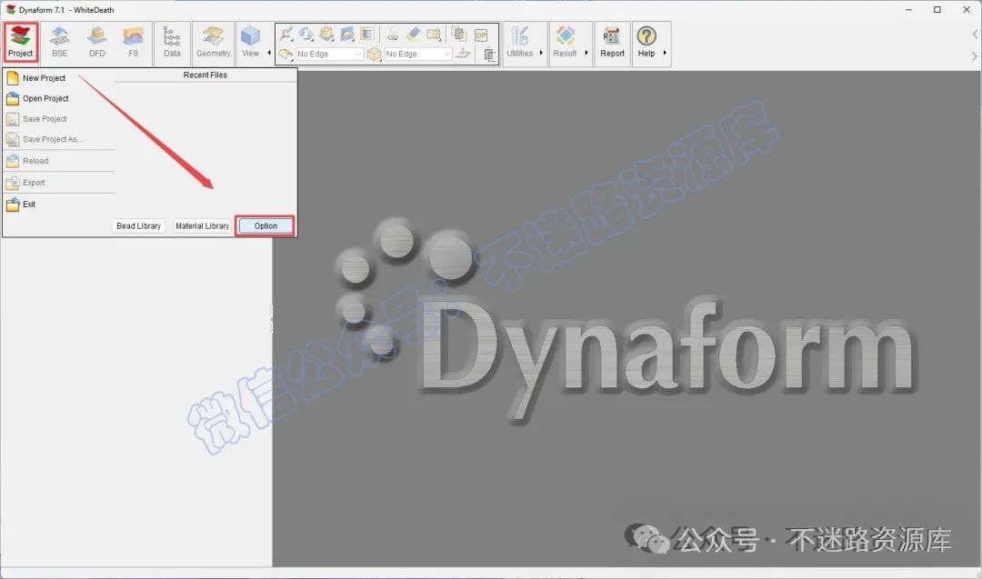Click the rotate view icon

click(x=306, y=34)
